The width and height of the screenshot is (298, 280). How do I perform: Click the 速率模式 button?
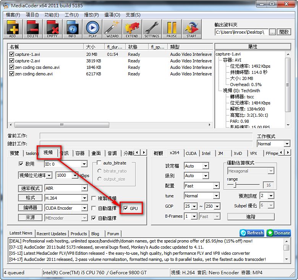(x=30, y=188)
